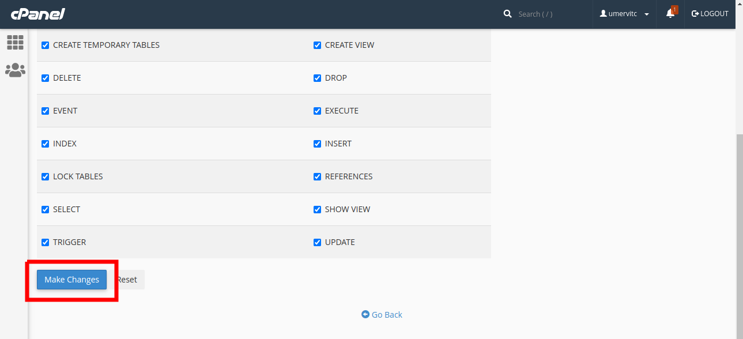Disable the CREATE VIEW privilege
This screenshot has height=339, width=743.
(x=317, y=45)
